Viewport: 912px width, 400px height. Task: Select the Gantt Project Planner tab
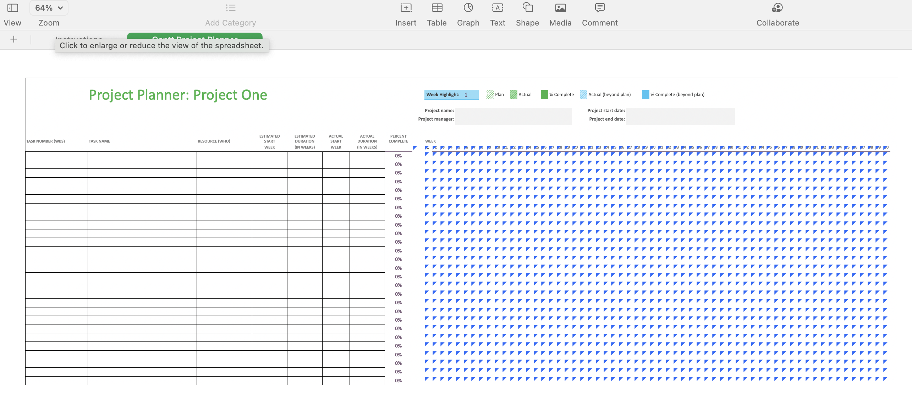pos(194,39)
